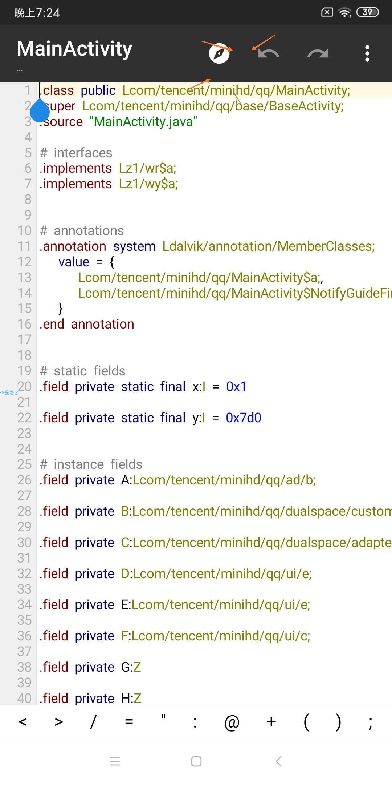Tap the Wi-Fi status icon
Viewport: 392px width, 785px height.
[345, 13]
